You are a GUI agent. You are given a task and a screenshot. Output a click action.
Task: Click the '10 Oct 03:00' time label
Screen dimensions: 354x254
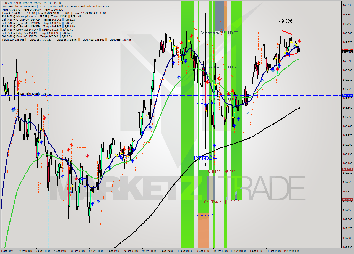point(185,251)
